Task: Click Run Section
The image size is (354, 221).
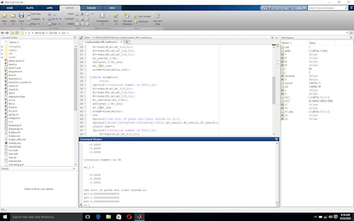Action: click(143, 17)
